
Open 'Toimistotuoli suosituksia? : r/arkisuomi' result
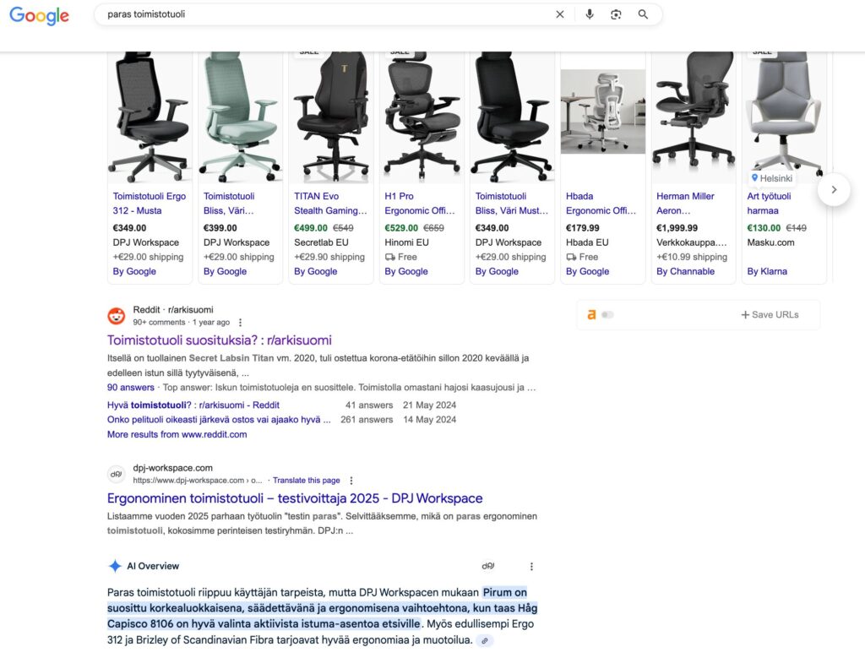[x=220, y=340]
